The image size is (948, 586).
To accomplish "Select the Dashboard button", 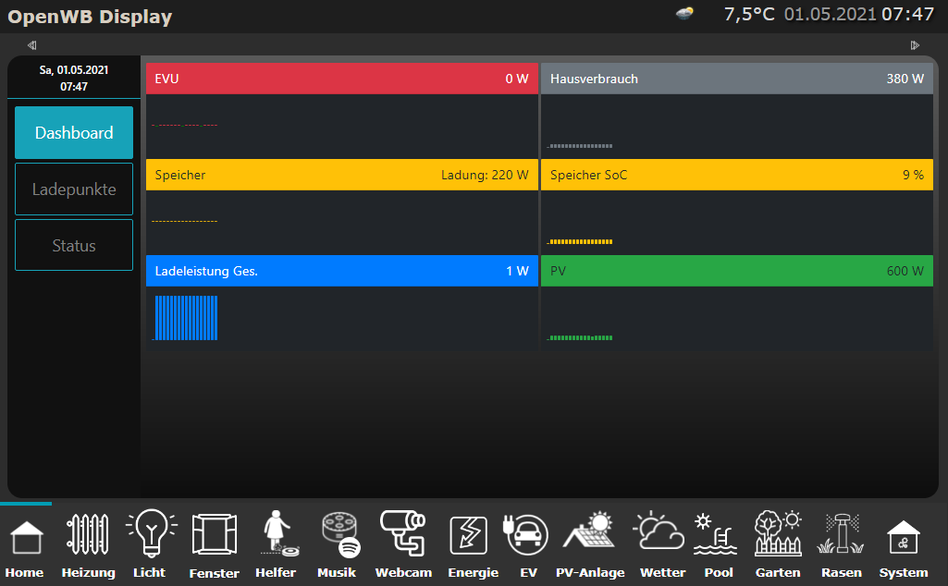I will coord(74,133).
